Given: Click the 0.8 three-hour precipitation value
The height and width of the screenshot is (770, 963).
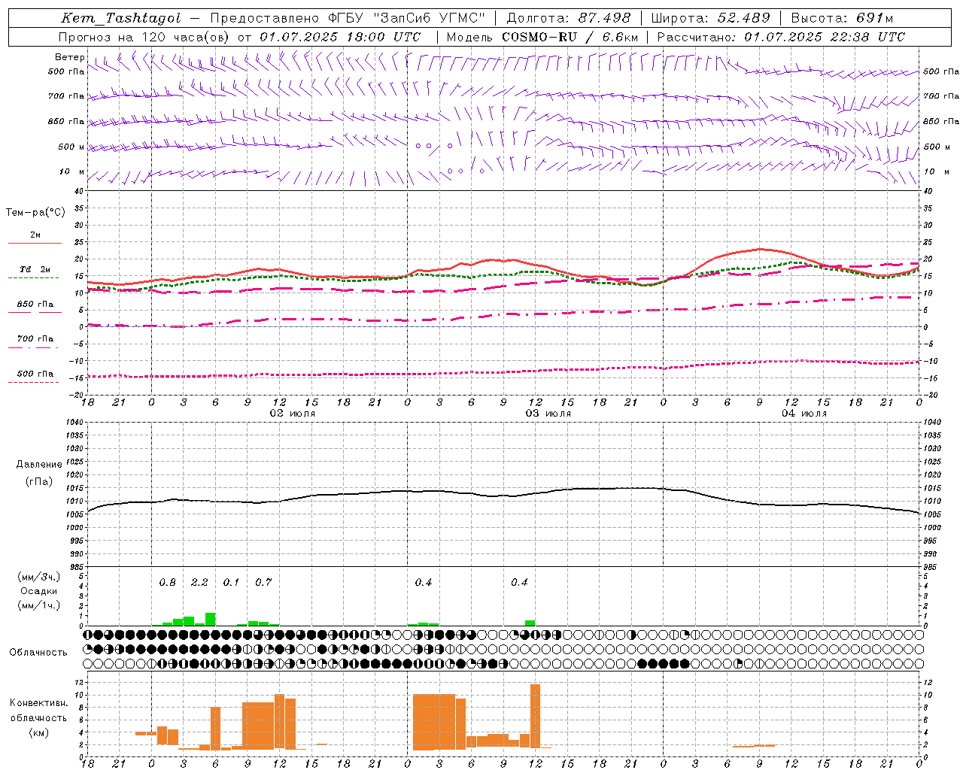Looking at the screenshot, I should (167, 583).
